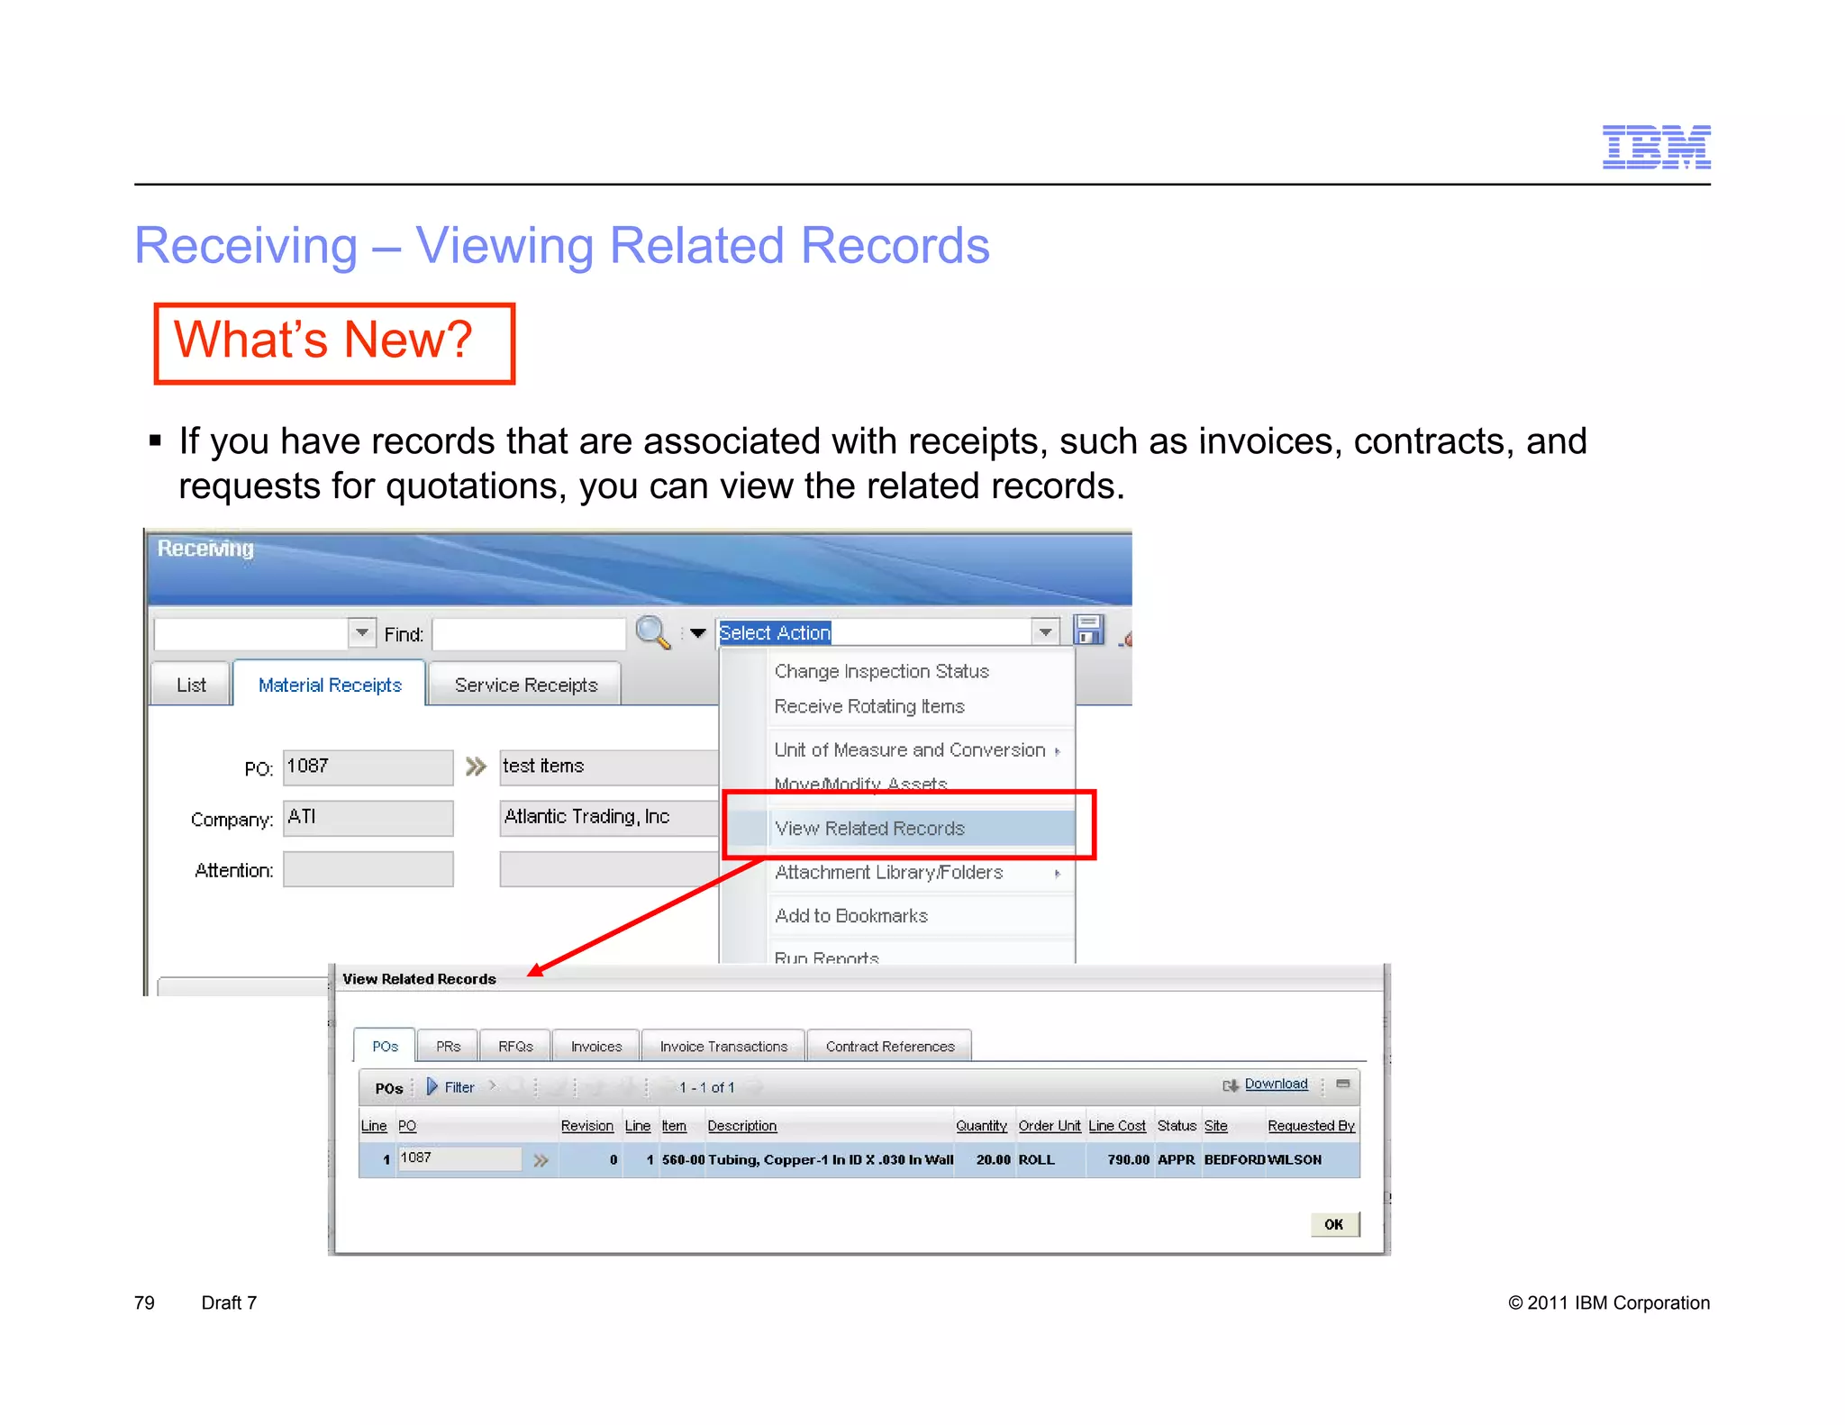Screen dimensions: 1845x1425
Task: Sort by Revision column header
Action: coord(586,1126)
